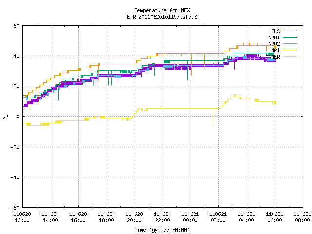Click x-axis tick label 110620 22:00

point(162,217)
